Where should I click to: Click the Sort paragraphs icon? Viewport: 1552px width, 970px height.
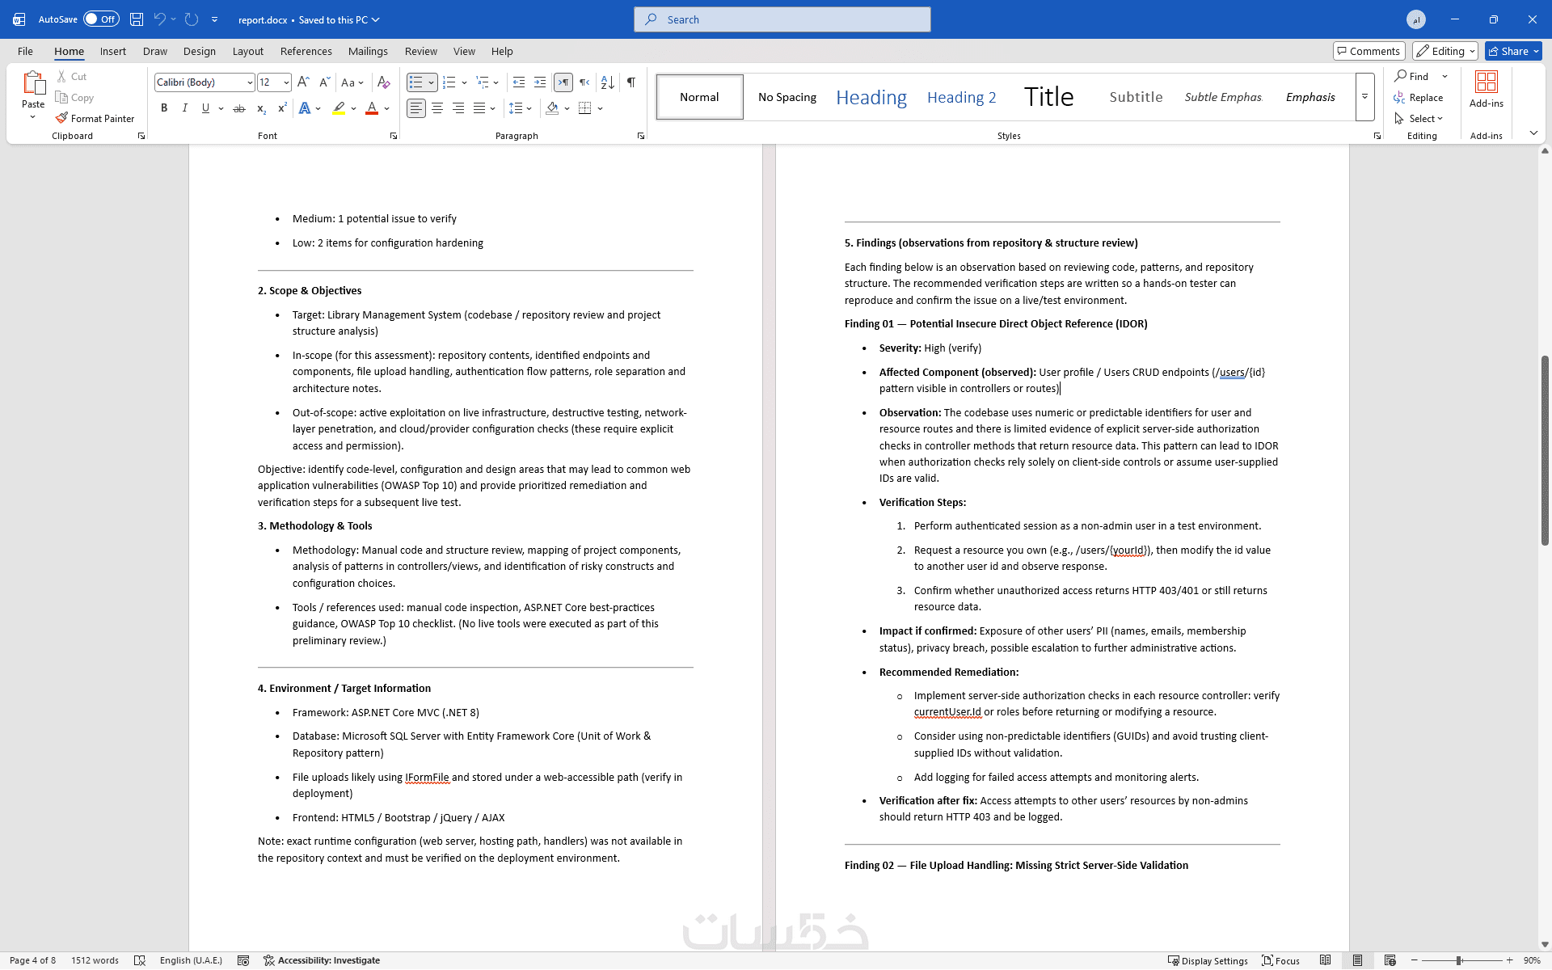tap(608, 82)
